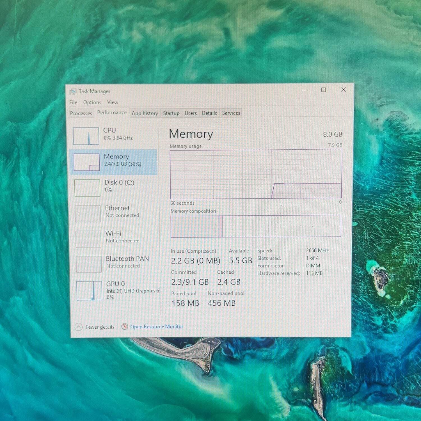
Task: Open the Startup tab
Action: pos(171,113)
